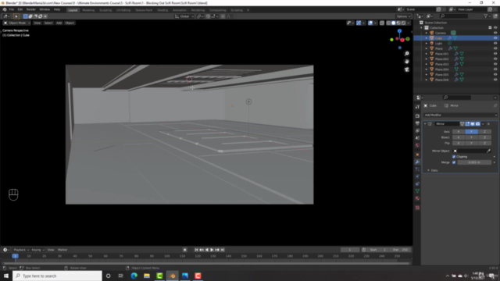
Task: Jump to timeline end frame button
Action: (223, 250)
